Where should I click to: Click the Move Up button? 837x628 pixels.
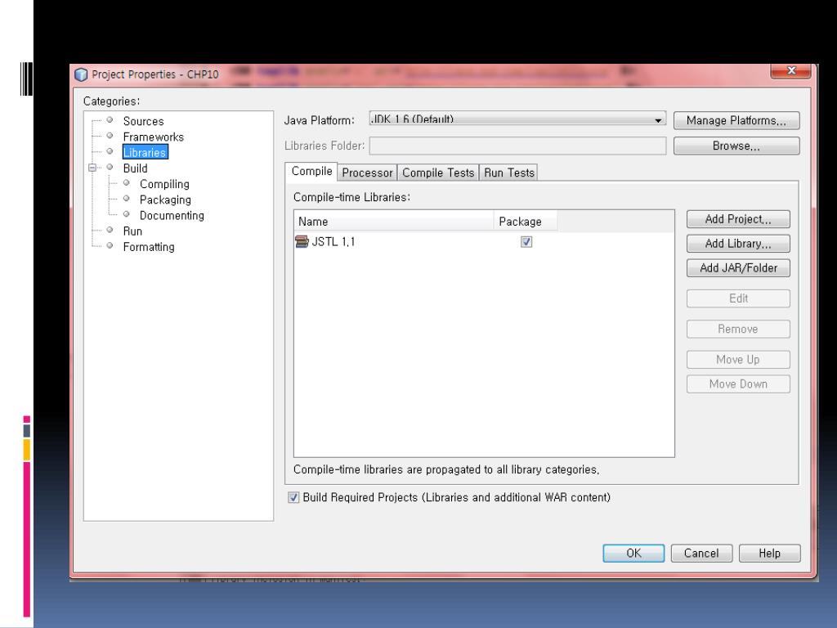click(738, 360)
